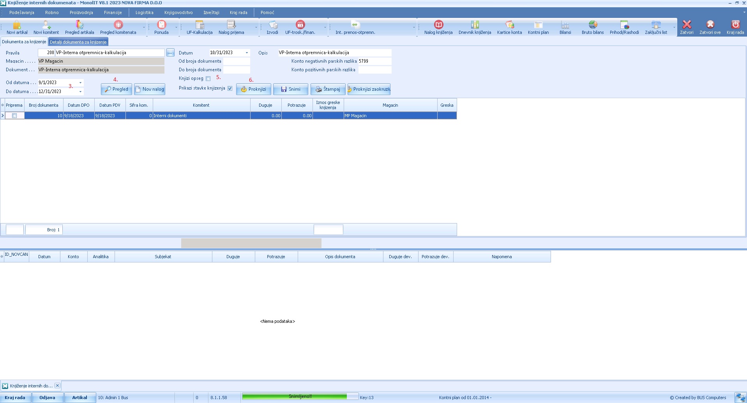This screenshot has height=403, width=747.
Task: Click network icon in status bar corner
Action: click(x=740, y=398)
